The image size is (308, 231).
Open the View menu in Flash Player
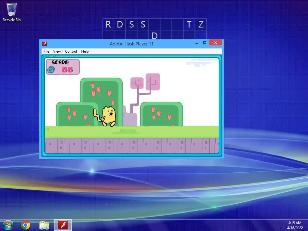click(x=57, y=51)
